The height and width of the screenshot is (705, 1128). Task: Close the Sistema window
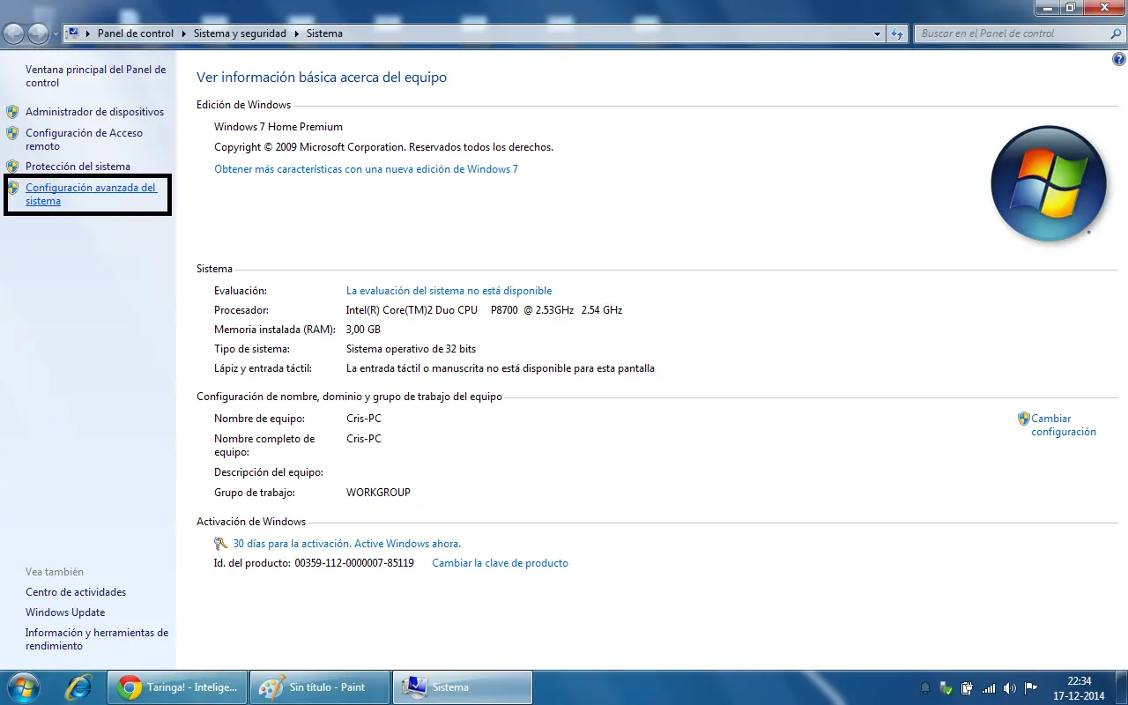click(x=1103, y=8)
